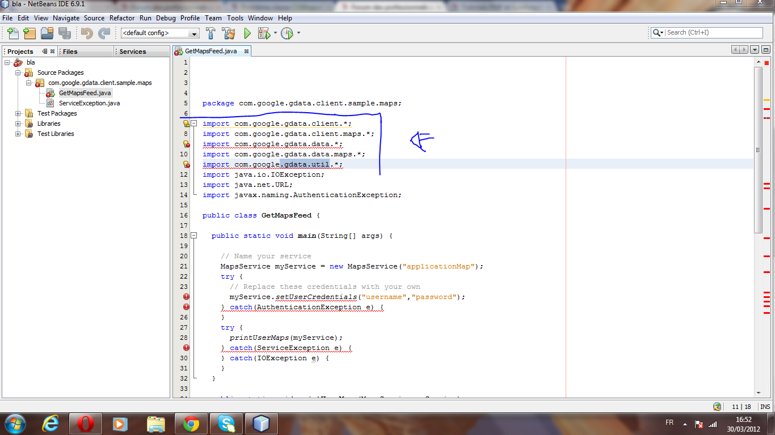Expand the Test Packages node
Screen dimensions: 775x435
[x=18, y=113]
